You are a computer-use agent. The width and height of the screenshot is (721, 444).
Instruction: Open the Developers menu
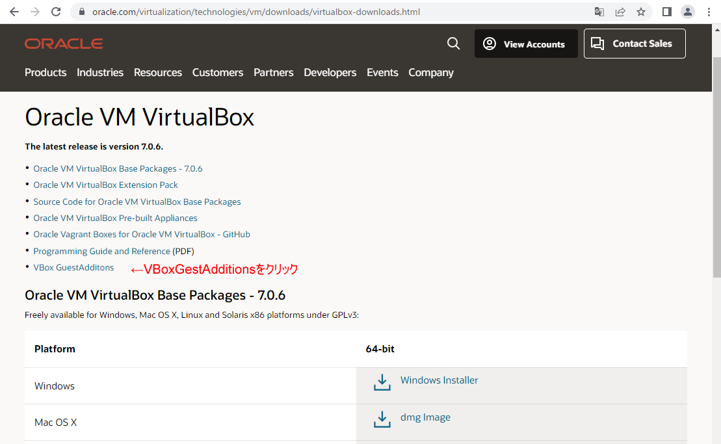coord(330,73)
